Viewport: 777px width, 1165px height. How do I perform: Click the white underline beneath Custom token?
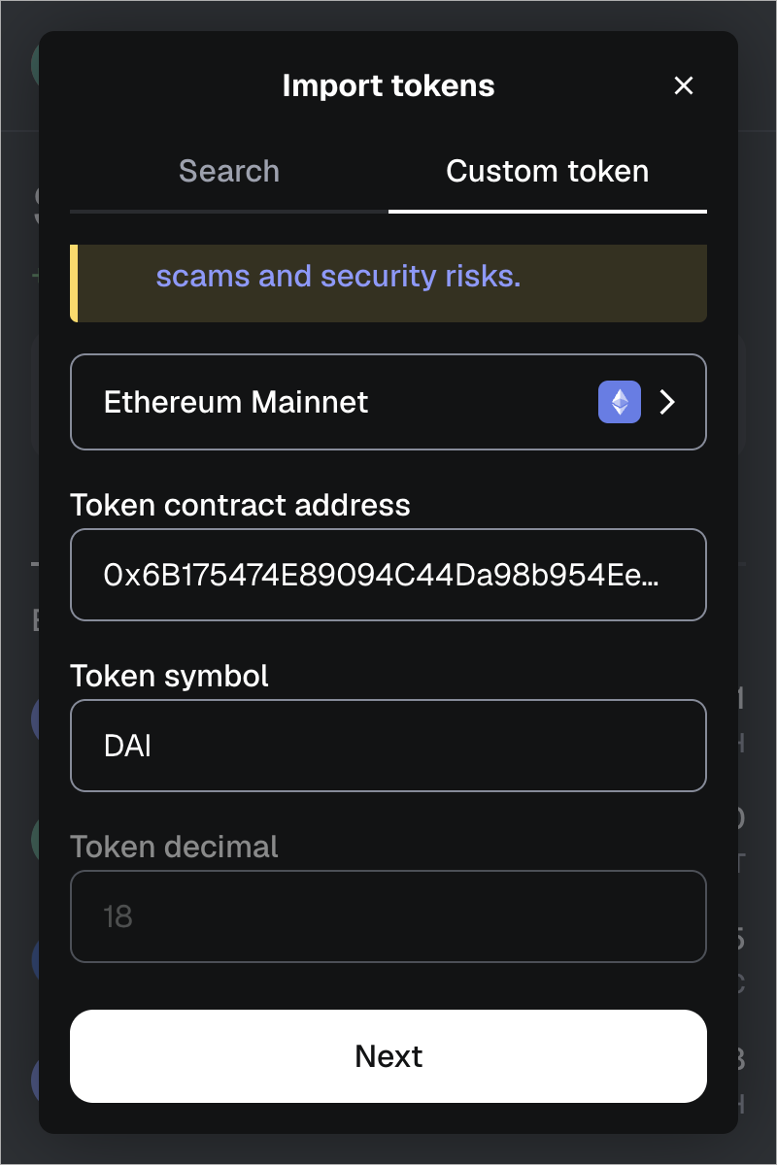coord(547,211)
